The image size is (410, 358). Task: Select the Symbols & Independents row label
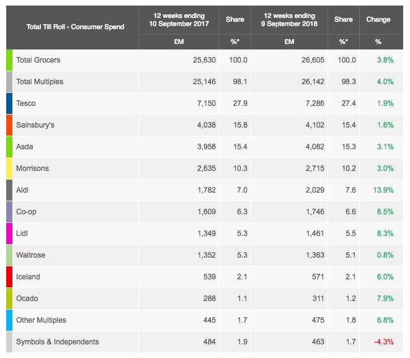click(x=58, y=342)
